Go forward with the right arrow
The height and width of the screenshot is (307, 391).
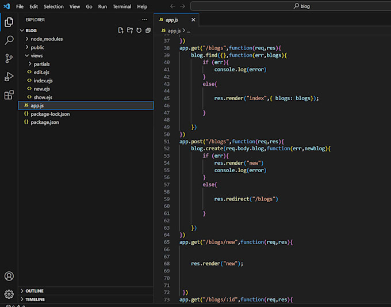pyautogui.click(x=182, y=6)
